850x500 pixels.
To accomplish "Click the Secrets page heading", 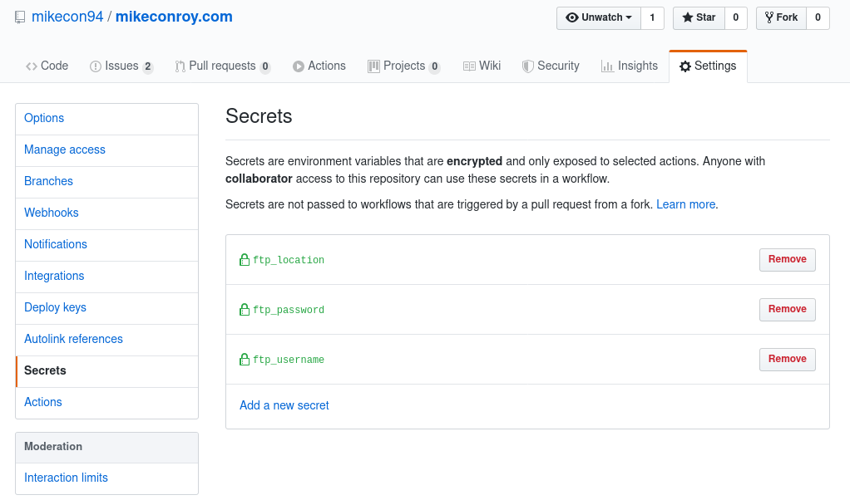I will click(259, 116).
